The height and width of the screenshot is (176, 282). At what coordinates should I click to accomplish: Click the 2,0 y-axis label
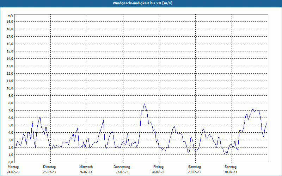click(11, 147)
